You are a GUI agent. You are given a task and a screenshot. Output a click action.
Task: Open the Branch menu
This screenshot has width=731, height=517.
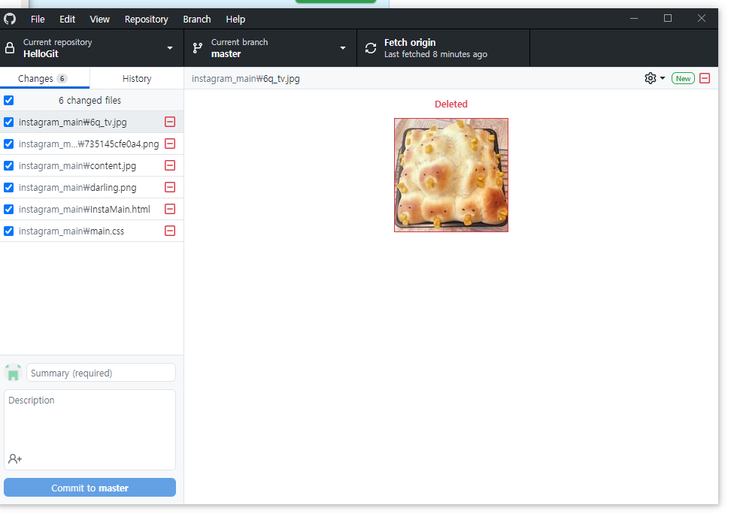click(197, 19)
